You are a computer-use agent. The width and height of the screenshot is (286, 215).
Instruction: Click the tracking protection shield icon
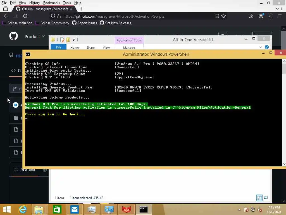click(53, 16)
